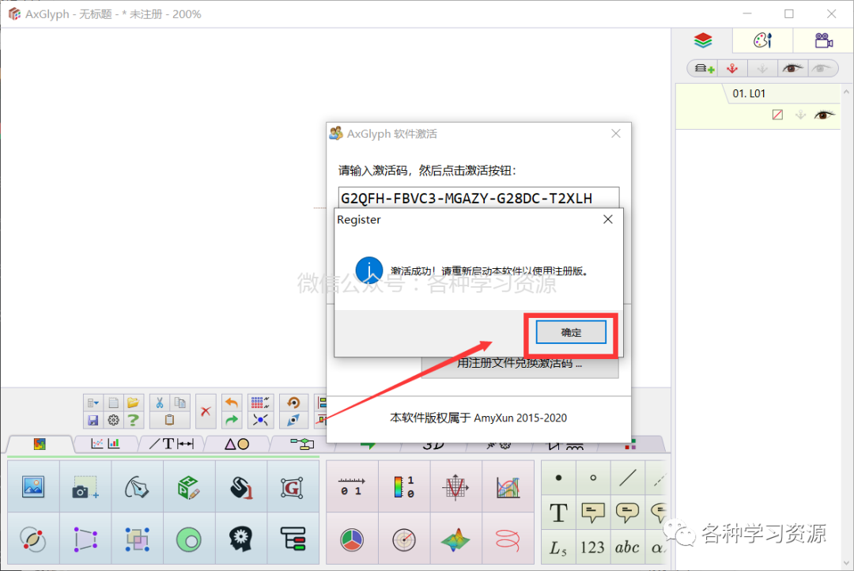Click the layer list scroll-up arrow
854x571 pixels.
847,92
